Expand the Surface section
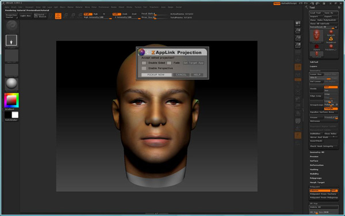345x216 pixels. tap(314, 161)
